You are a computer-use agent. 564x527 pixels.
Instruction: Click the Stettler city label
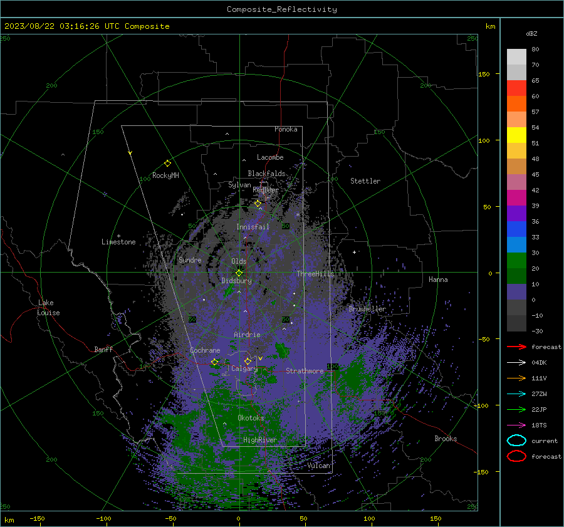[x=365, y=181]
